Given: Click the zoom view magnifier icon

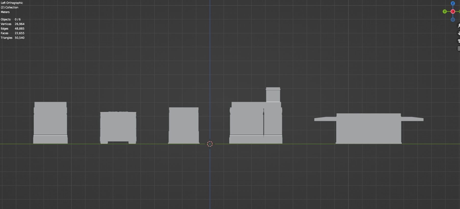Looking at the screenshot, I should (458, 25).
